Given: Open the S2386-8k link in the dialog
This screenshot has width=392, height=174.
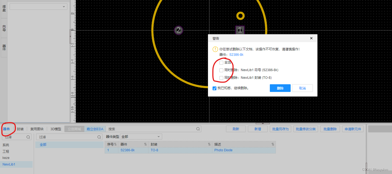Looking at the screenshot, I should [236, 54].
